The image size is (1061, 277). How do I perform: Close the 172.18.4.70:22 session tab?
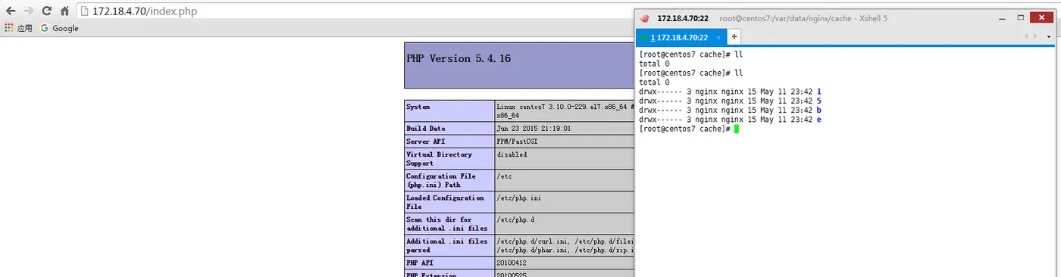[718, 37]
